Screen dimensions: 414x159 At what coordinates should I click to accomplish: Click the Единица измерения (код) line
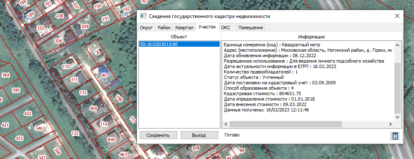click(x=272, y=44)
